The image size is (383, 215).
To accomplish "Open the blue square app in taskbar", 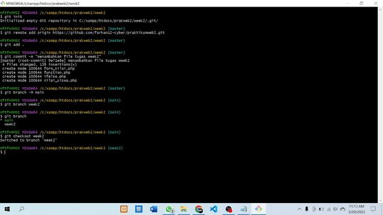I will point(139,209).
